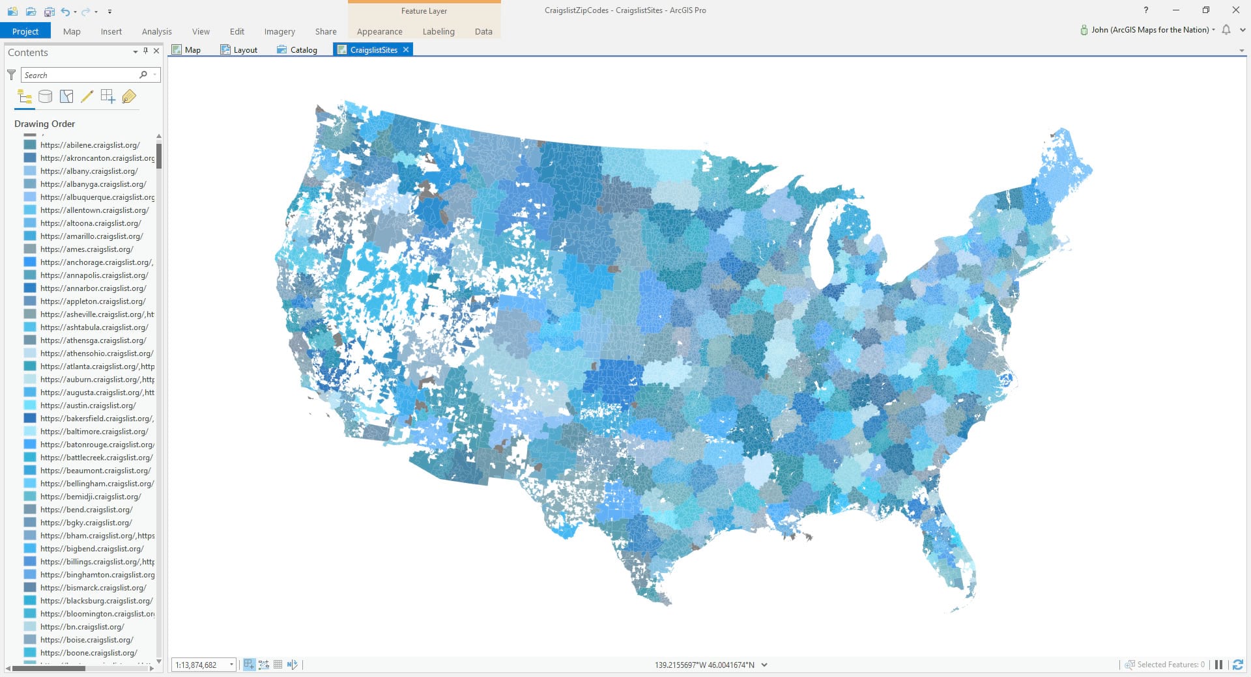The image size is (1251, 677).
Task: Click the Contents horizontal scrollbar thumb
Action: (49, 668)
